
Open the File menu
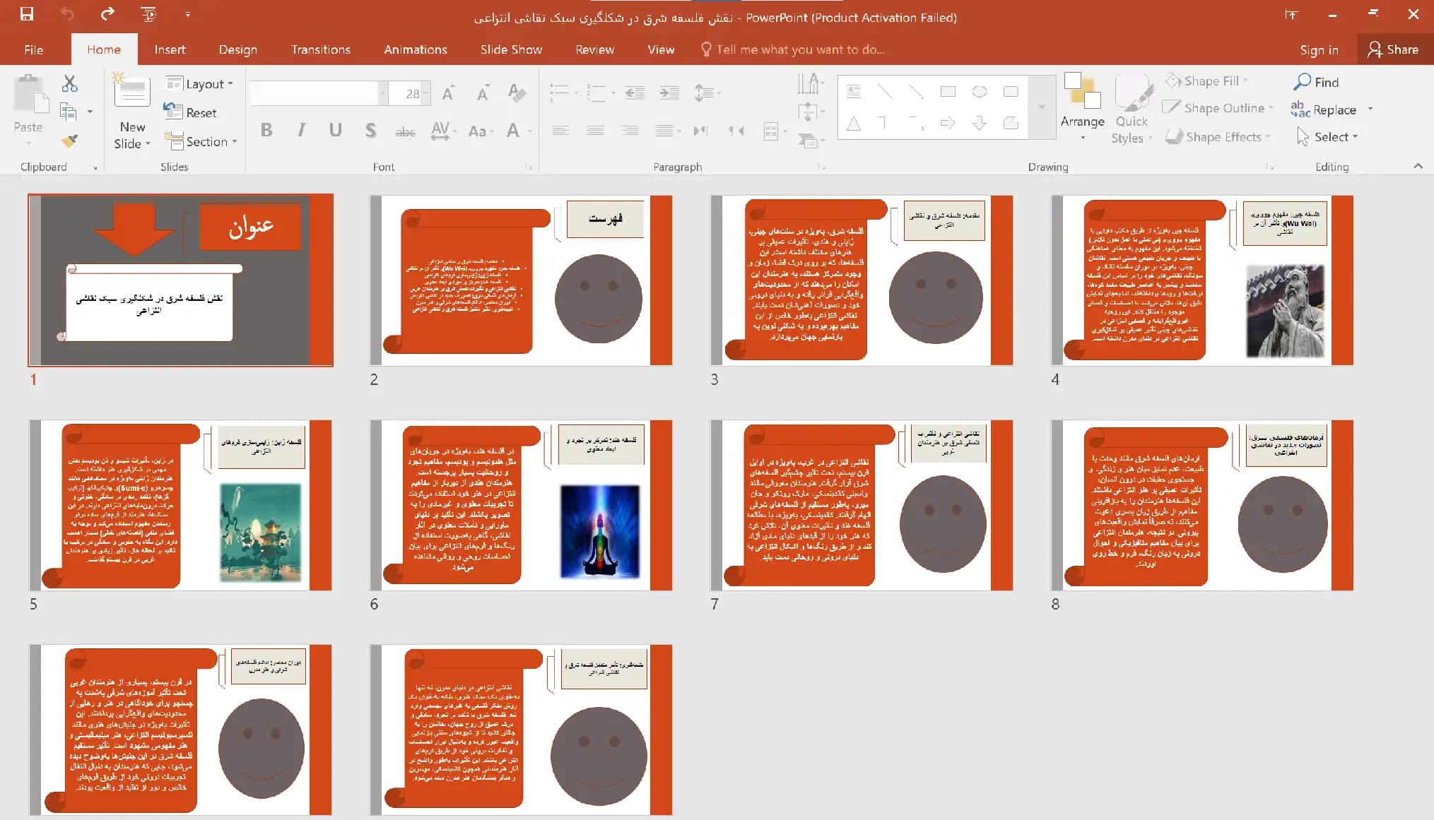[x=33, y=49]
